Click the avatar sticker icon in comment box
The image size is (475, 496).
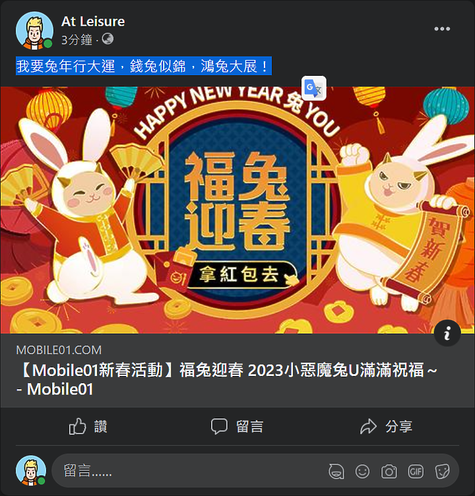coord(336,472)
